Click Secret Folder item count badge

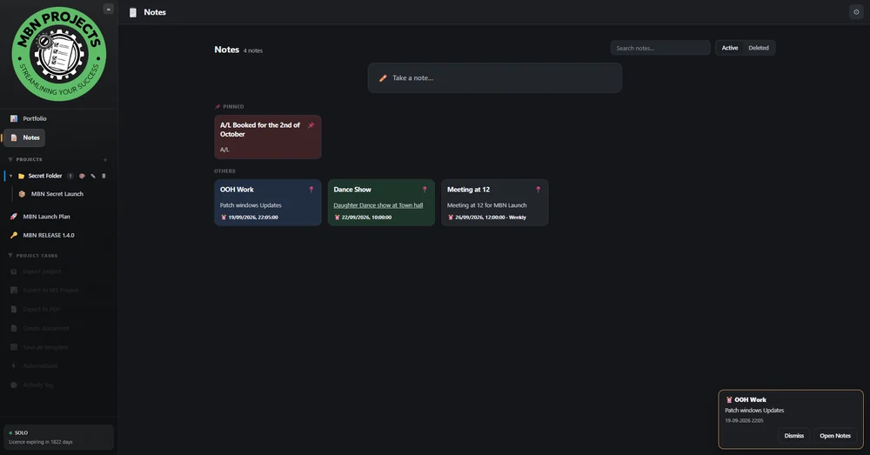70,176
